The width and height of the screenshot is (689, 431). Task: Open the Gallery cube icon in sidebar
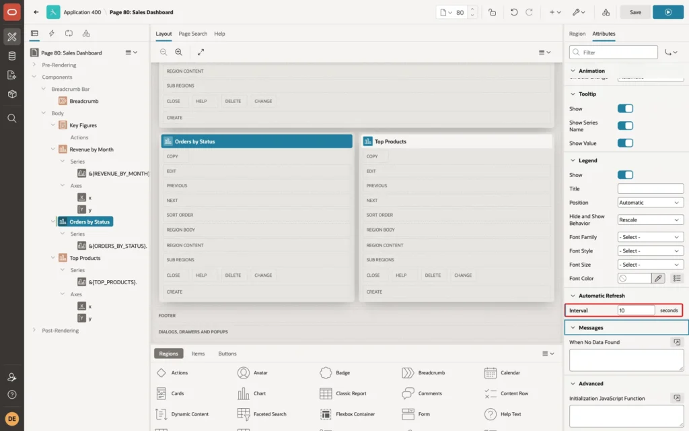(12, 94)
